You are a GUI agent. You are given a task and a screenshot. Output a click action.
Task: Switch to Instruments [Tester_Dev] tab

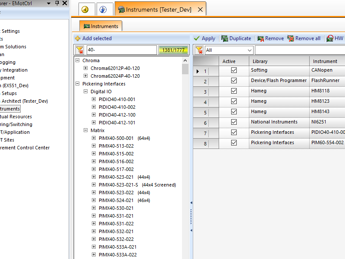[x=160, y=9]
